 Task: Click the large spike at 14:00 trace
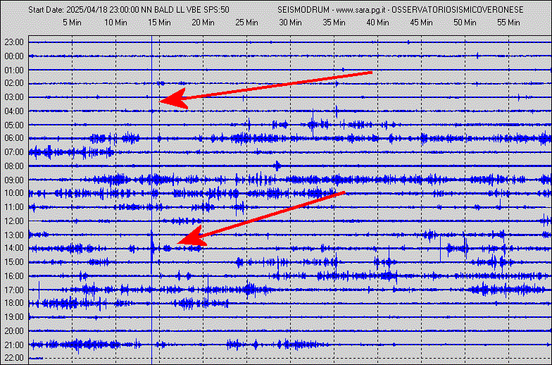152,251
